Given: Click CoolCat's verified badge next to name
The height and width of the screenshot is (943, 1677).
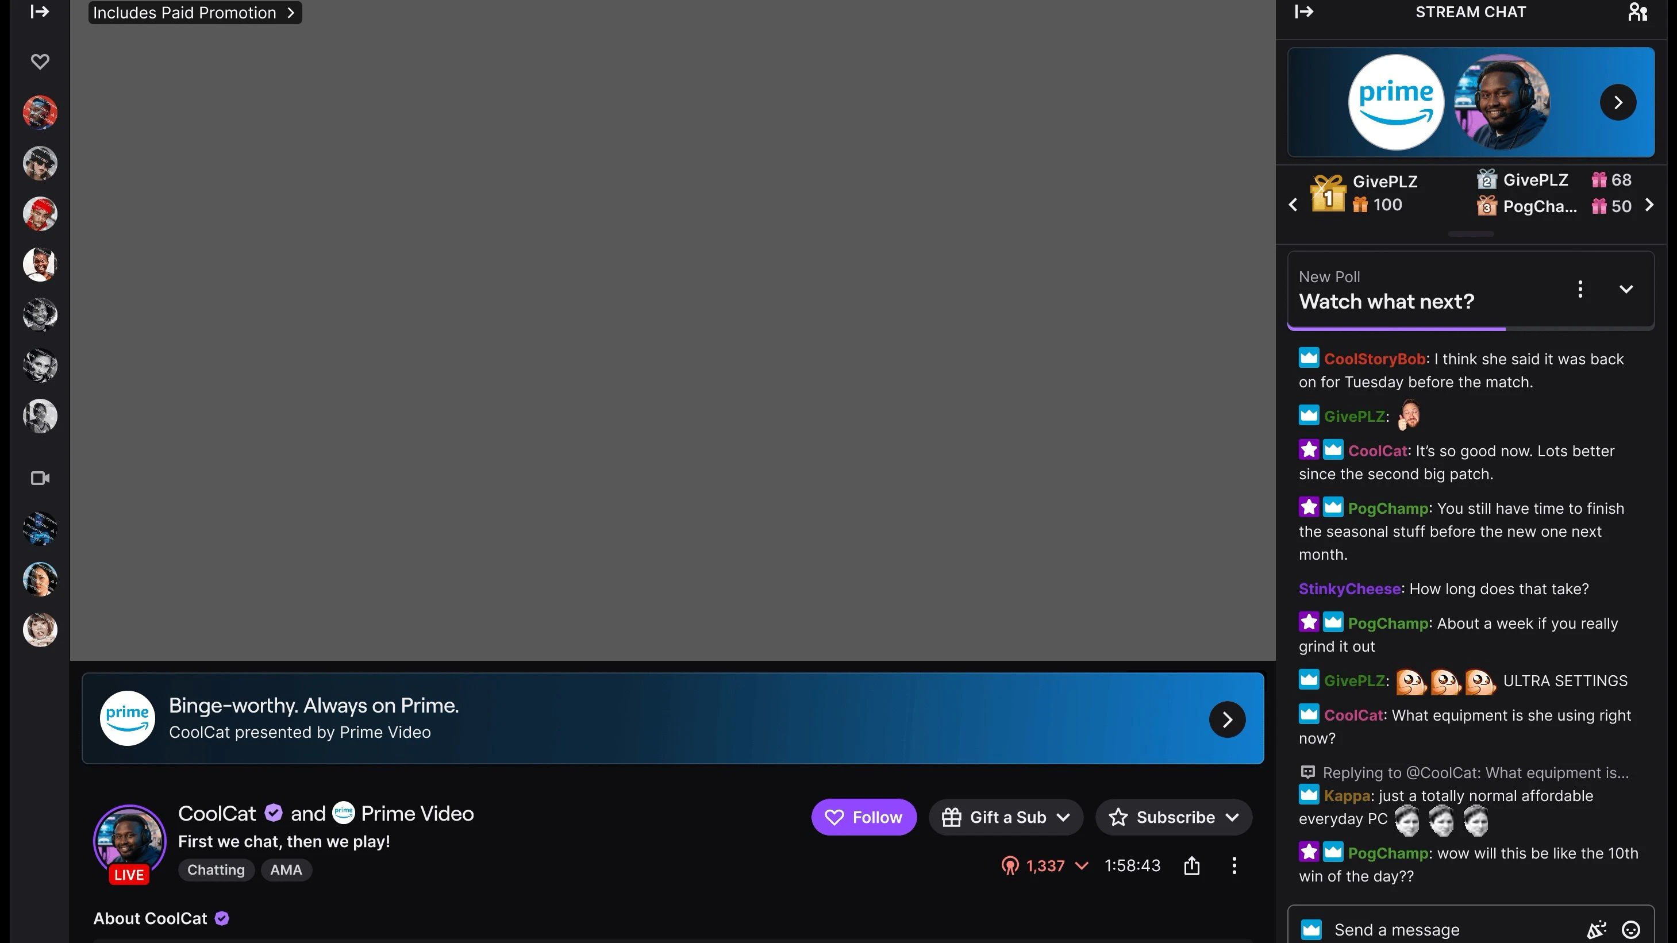Looking at the screenshot, I should coord(274,813).
